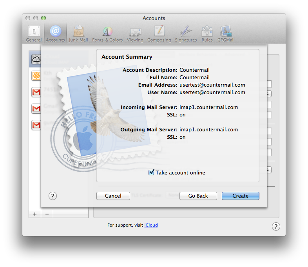Open help from the Account Summary sheet
The image size is (308, 267).
click(53, 196)
